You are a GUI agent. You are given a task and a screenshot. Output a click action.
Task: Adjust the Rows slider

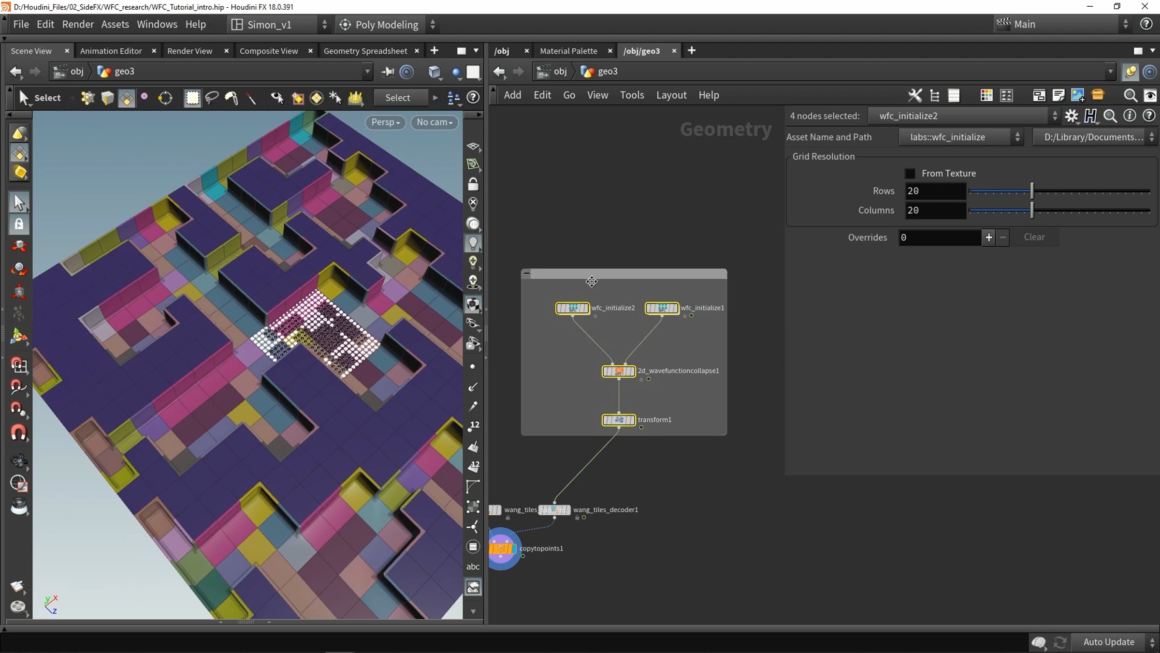[1059, 191]
